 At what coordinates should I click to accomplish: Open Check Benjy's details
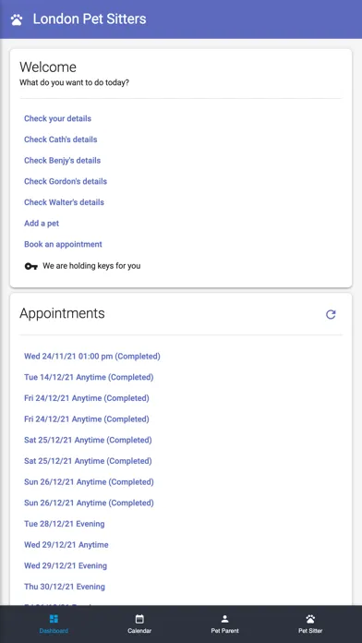pos(62,161)
